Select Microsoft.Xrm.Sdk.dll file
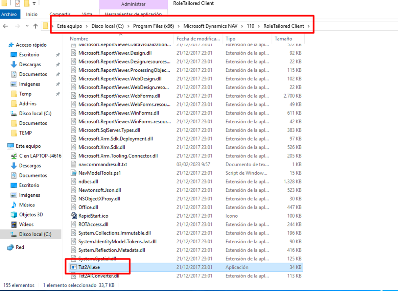The width and height of the screenshot is (398, 291). (x=101, y=147)
